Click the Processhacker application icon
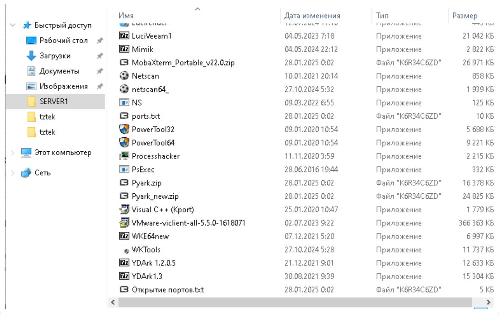Image resolution: width=499 pixels, height=314 pixels. point(124,156)
